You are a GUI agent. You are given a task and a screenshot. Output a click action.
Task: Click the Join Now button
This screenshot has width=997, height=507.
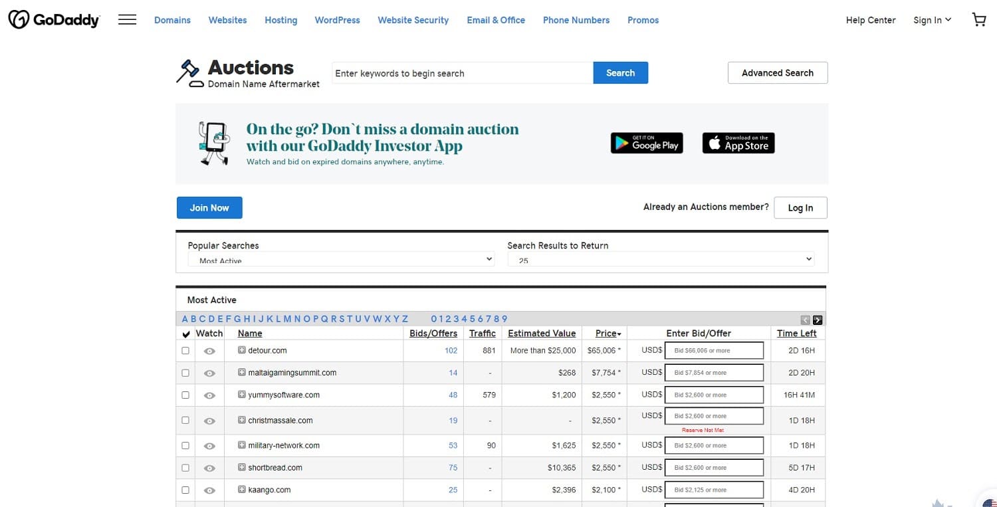coord(209,207)
